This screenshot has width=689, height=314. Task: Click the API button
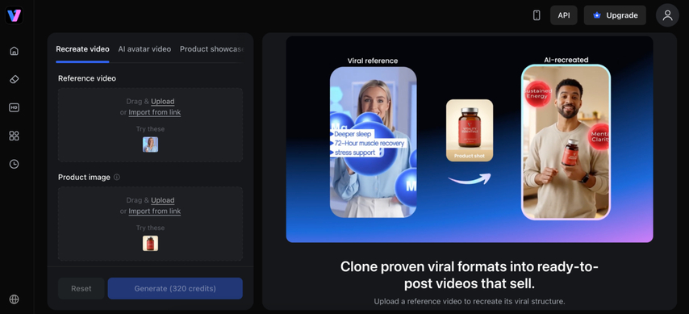coord(564,15)
